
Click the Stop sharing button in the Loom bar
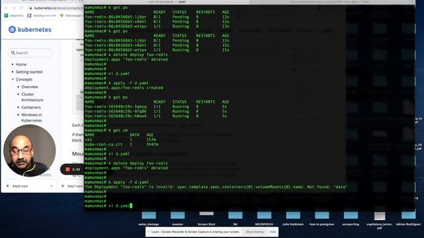pyautogui.click(x=254, y=232)
